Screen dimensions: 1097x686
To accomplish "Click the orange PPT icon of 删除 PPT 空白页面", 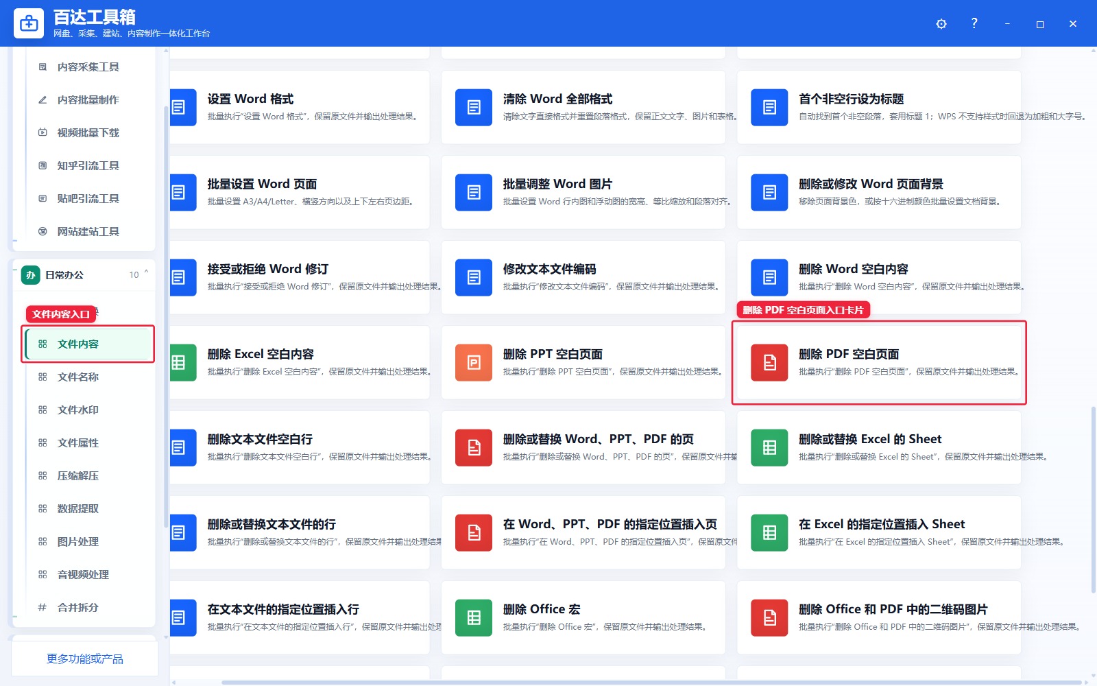I will (474, 362).
